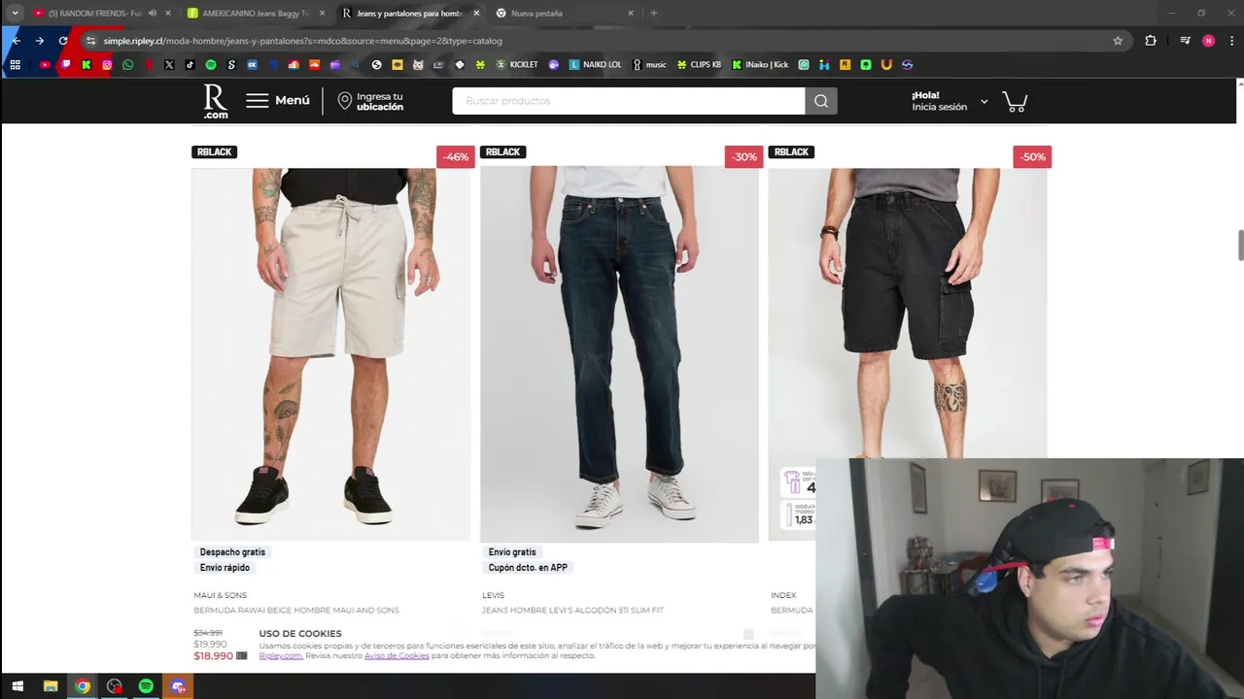Viewport: 1244px width, 699px height.
Task: Open the Windows Start menu
Action: [17, 686]
